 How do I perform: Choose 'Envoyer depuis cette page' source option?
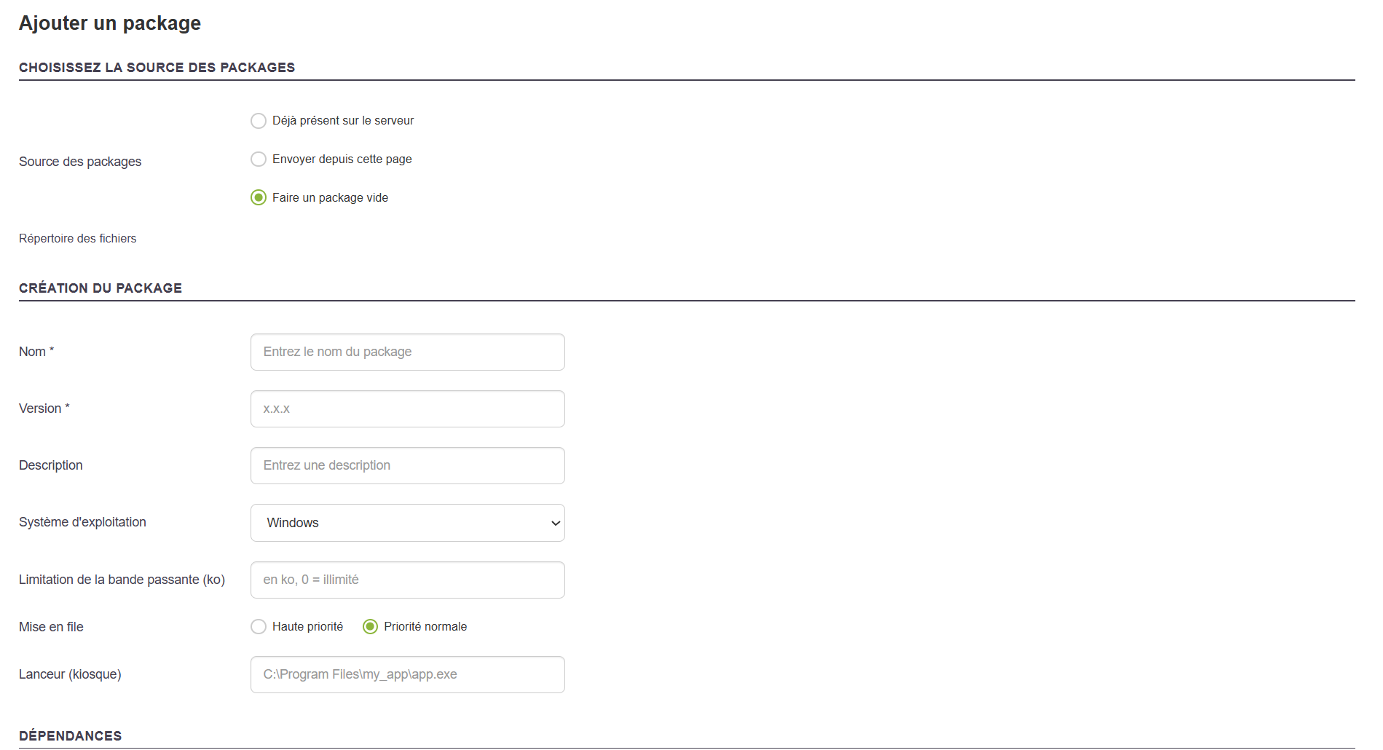(259, 159)
